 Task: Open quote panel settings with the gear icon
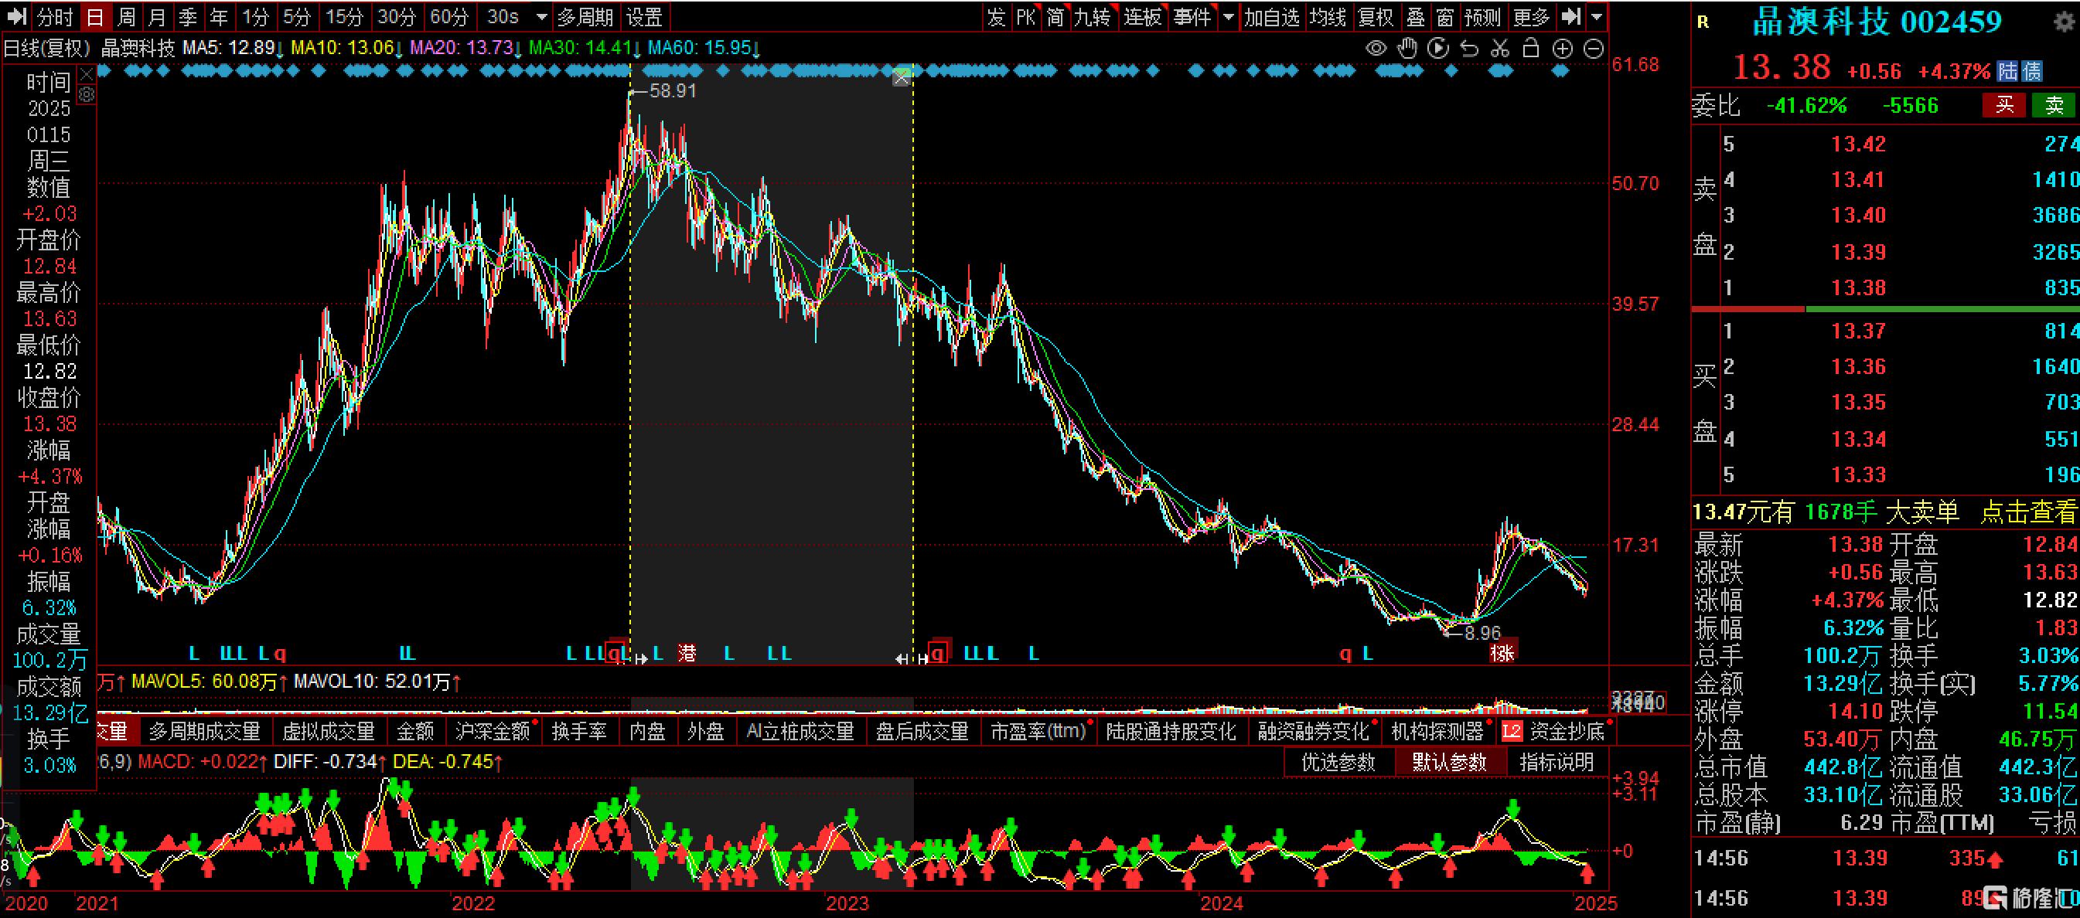[x=2064, y=22]
